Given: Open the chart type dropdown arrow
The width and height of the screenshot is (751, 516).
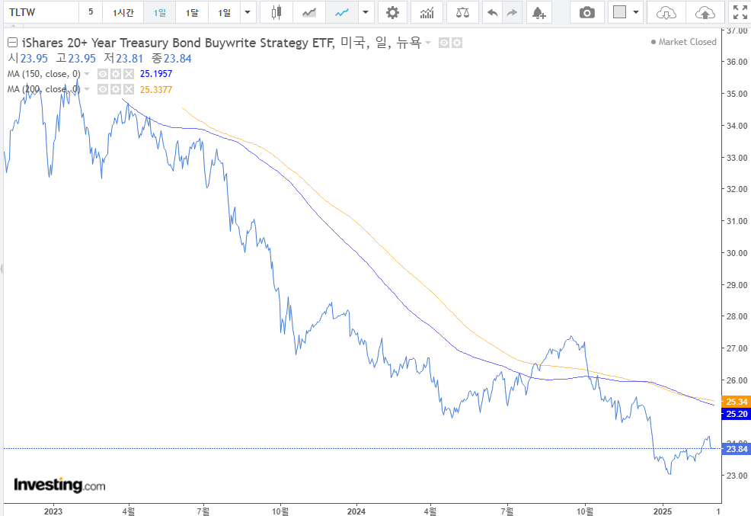Looking at the screenshot, I should click(x=366, y=12).
